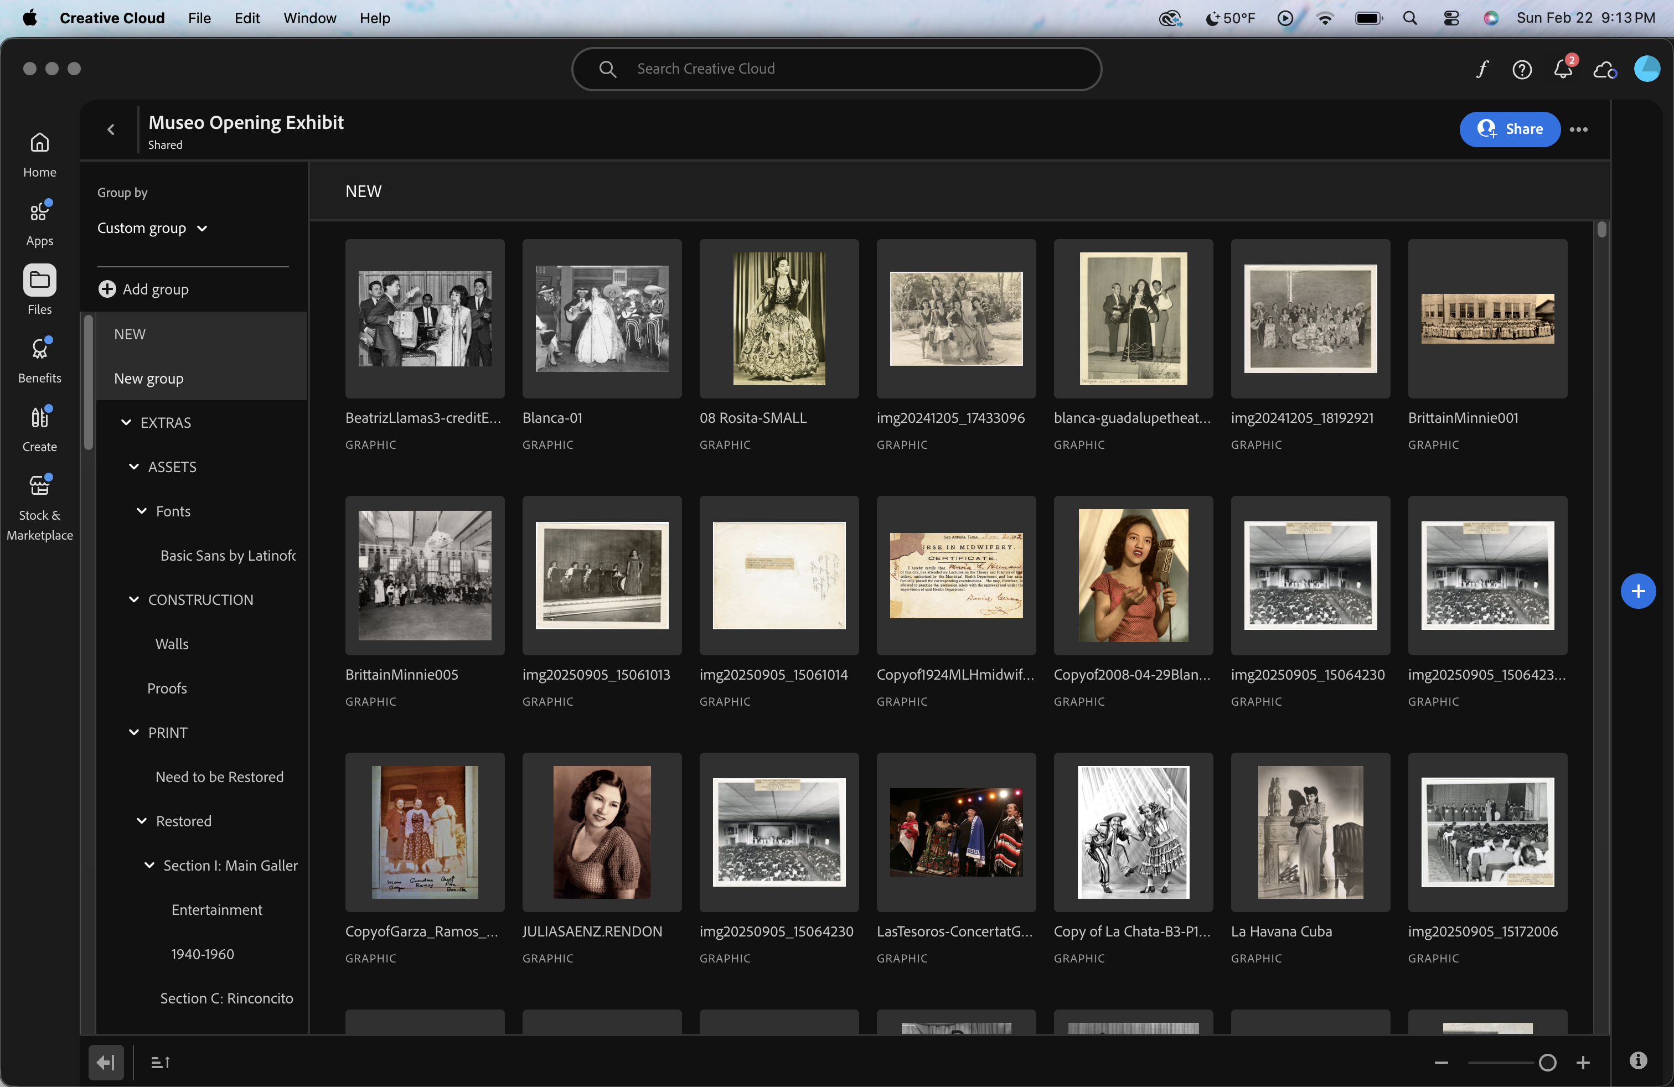The height and width of the screenshot is (1087, 1674).
Task: Open the Help menu
Action: 375,18
